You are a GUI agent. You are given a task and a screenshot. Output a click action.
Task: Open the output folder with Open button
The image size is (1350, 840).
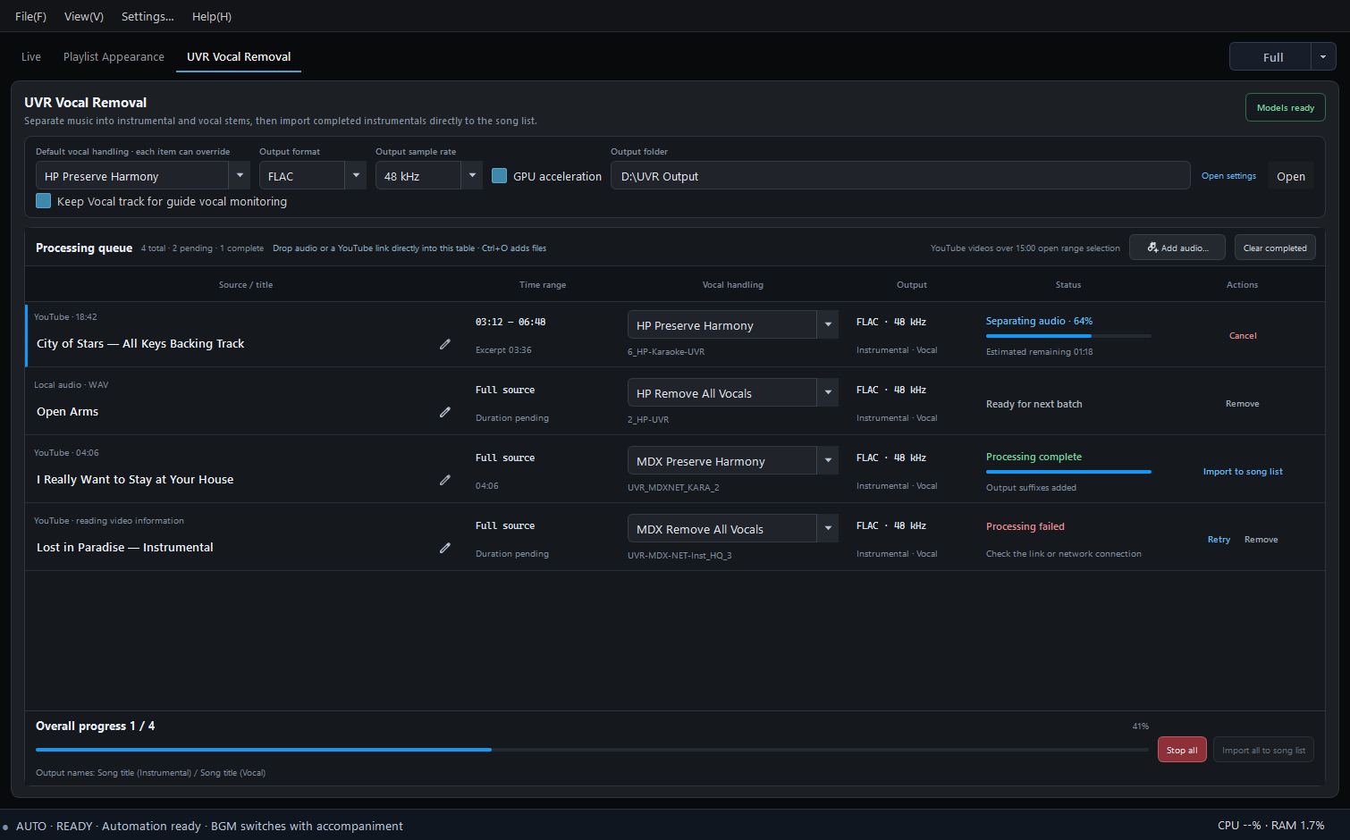pyautogui.click(x=1291, y=176)
